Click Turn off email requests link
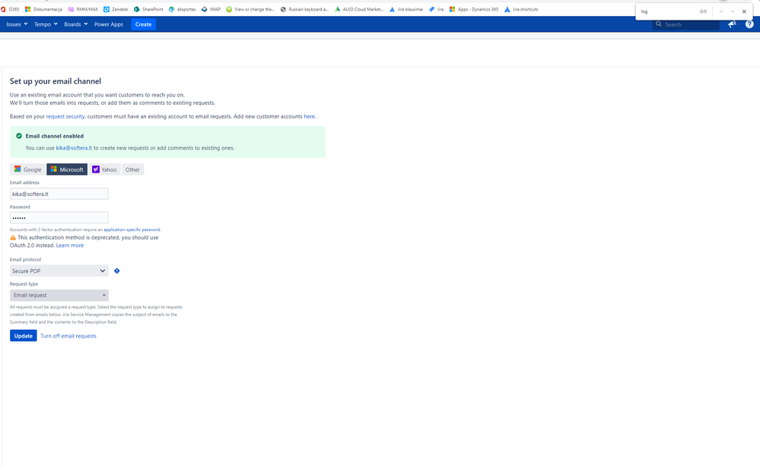Image resolution: width=760 pixels, height=469 pixels. pos(68,336)
